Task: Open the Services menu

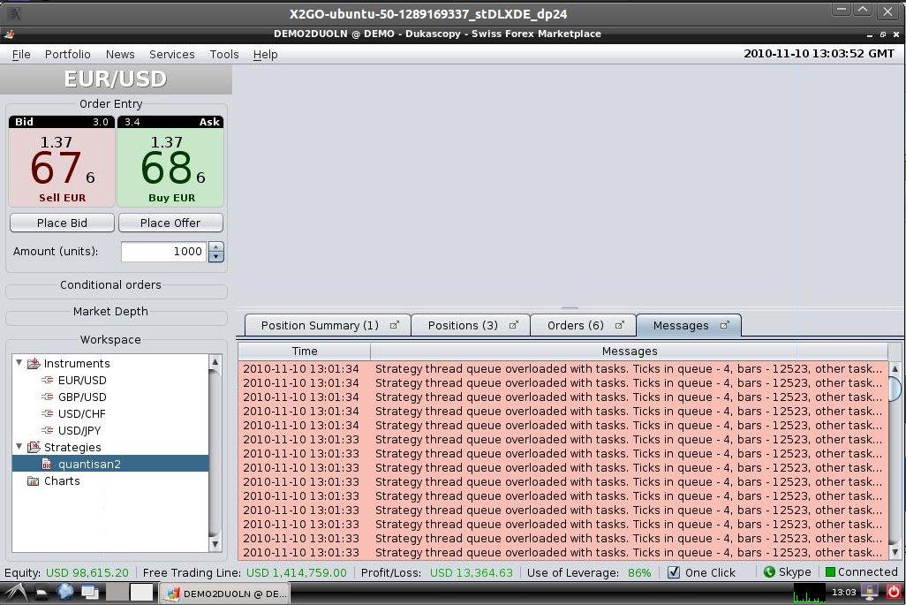Action: (171, 54)
